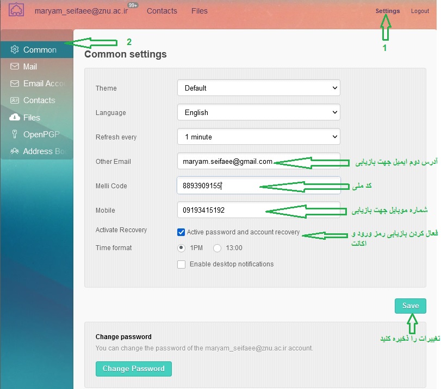Go to Contacts in top menu

162,11
